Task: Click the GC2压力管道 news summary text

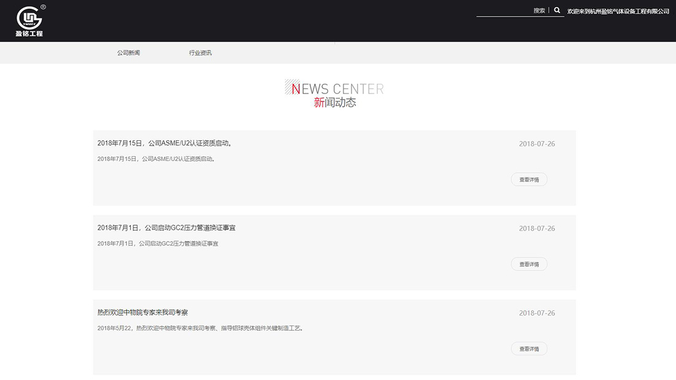Action: point(157,243)
